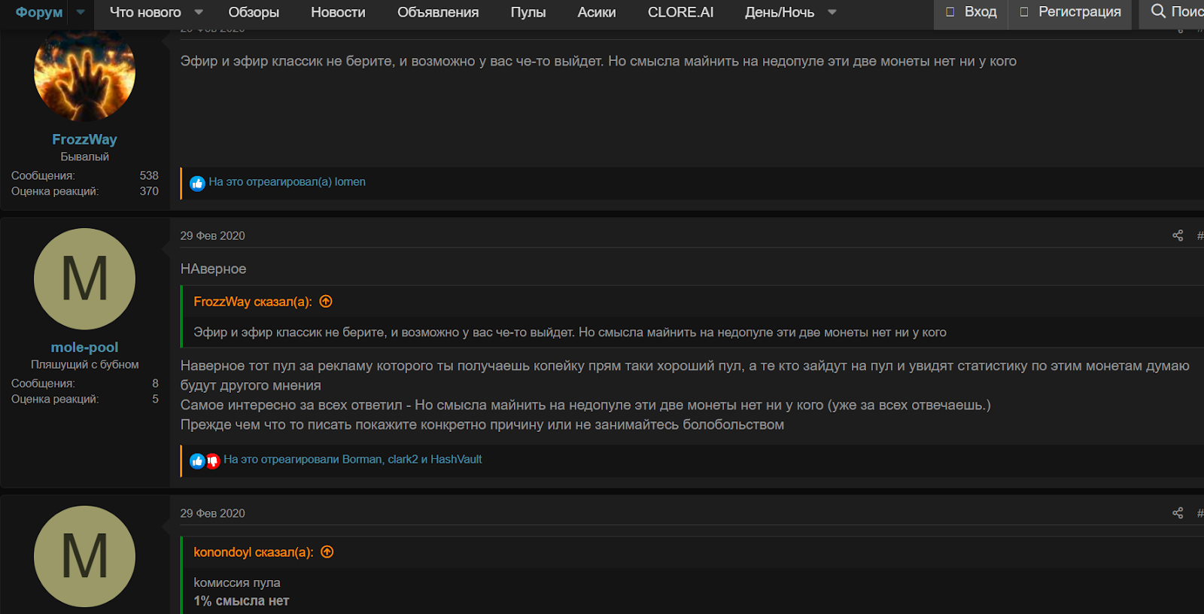Open the quote header konondoyl сказал(а)
Viewport: 1204px width, 614px height.
pos(254,552)
